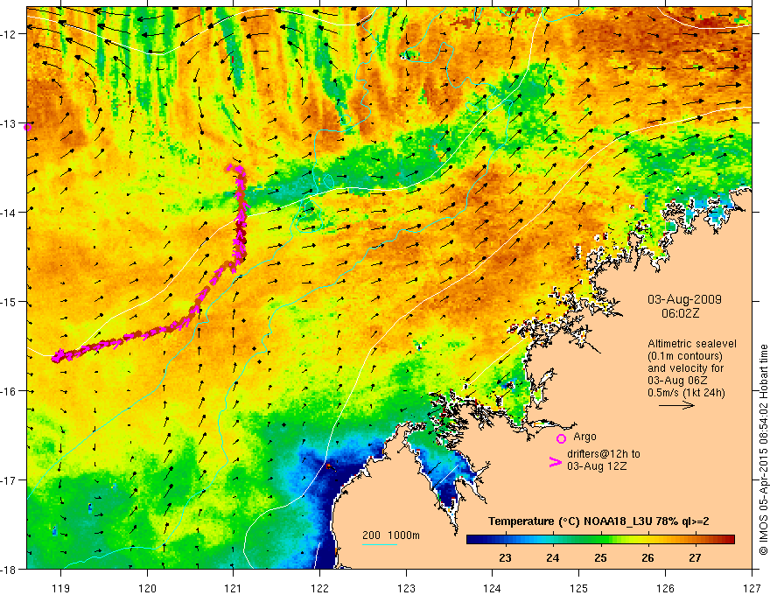Click the Argo float marker near -13 latitude

[28, 127]
